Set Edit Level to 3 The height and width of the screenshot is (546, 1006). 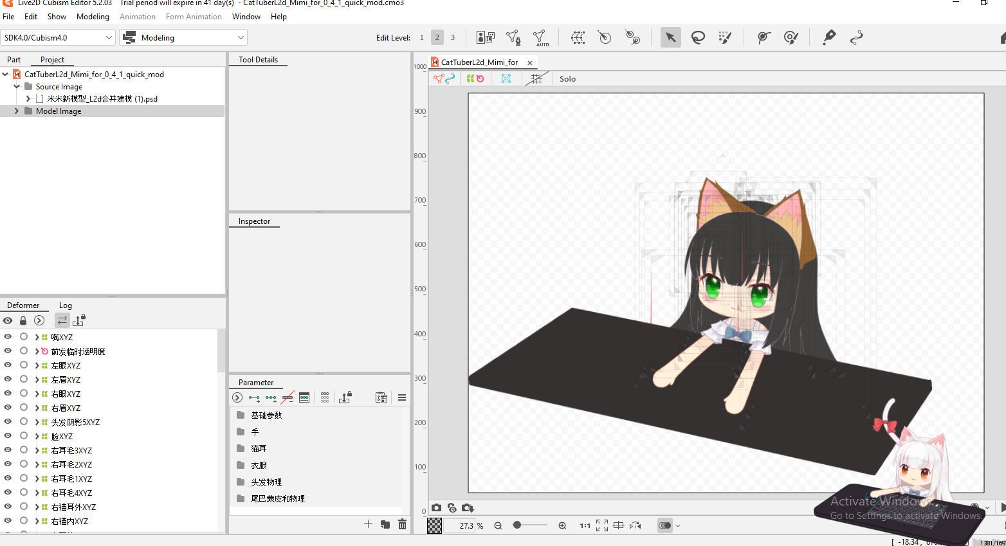pyautogui.click(x=453, y=37)
